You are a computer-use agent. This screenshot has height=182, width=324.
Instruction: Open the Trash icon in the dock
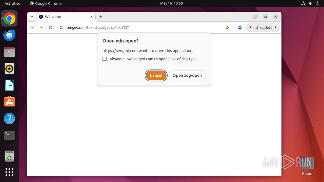coord(9,156)
